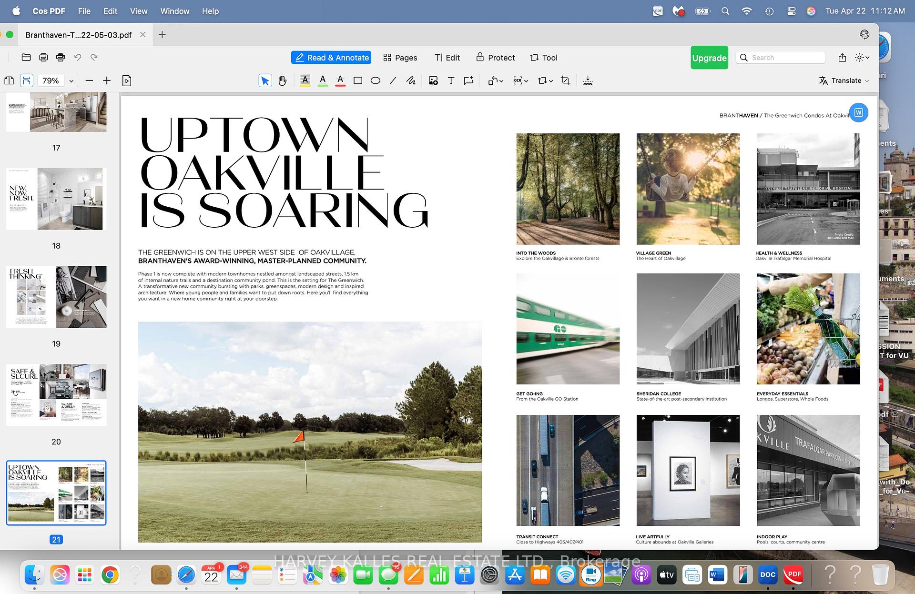This screenshot has height=594, width=915.
Task: Undo the last action
Action: point(78,58)
